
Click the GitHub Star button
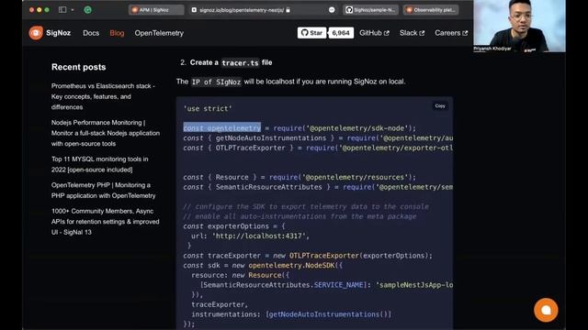click(312, 33)
